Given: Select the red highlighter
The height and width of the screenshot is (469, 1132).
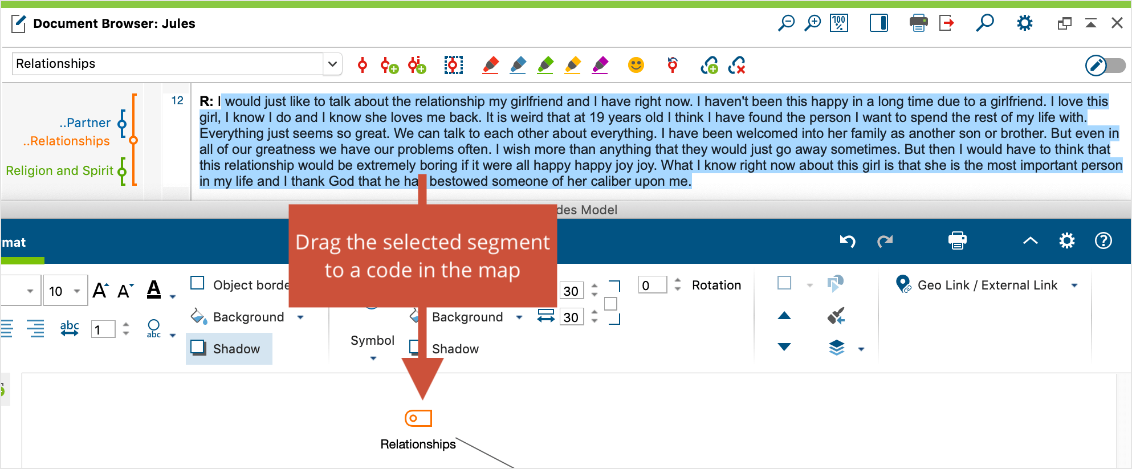Looking at the screenshot, I should [x=490, y=65].
